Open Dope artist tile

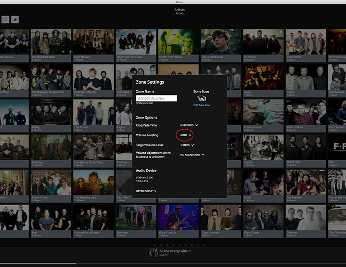tap(263, 81)
